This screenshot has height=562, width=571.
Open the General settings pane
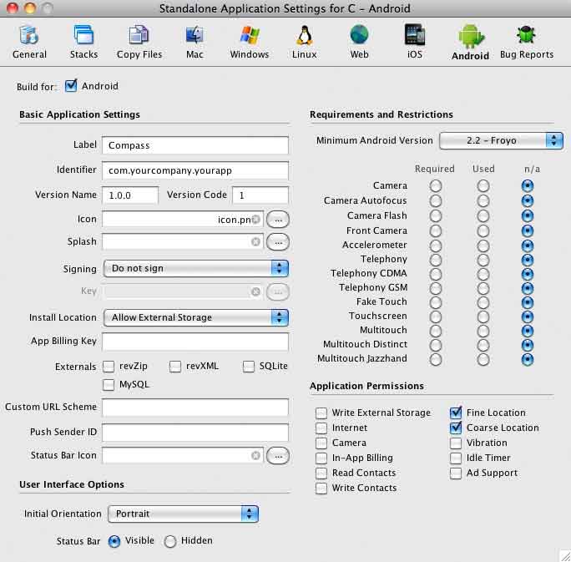click(29, 41)
